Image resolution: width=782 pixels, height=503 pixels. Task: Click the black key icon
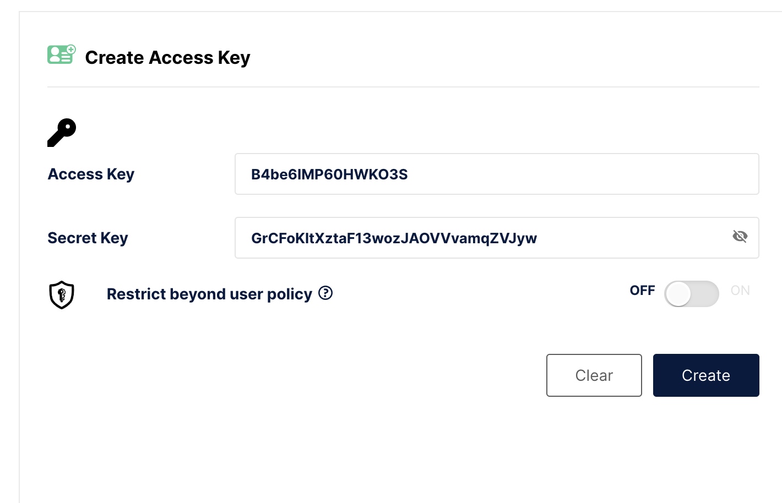[62, 133]
